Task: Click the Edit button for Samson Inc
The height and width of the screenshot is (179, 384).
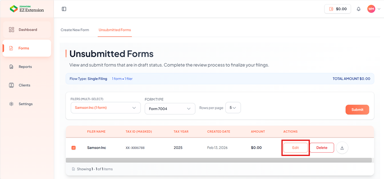Action: tap(296, 148)
